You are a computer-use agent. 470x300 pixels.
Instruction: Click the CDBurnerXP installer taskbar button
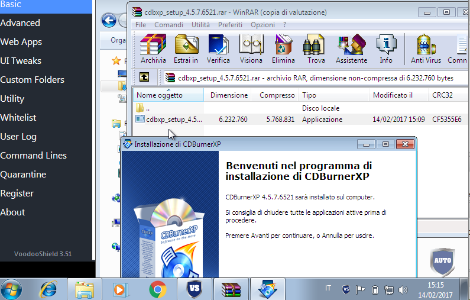(x=268, y=289)
